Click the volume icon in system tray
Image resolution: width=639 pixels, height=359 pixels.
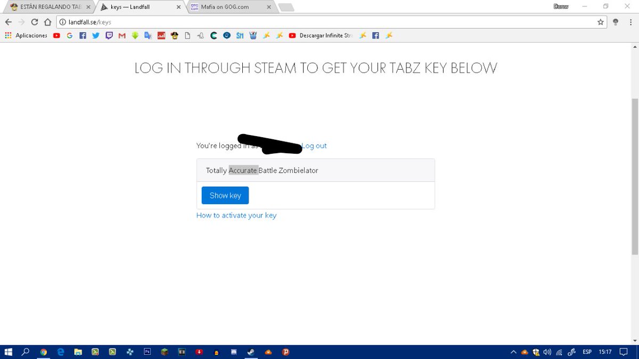tap(547, 352)
